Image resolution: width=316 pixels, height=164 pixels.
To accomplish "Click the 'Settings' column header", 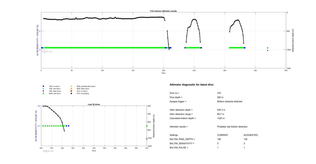I will coord(174,135).
